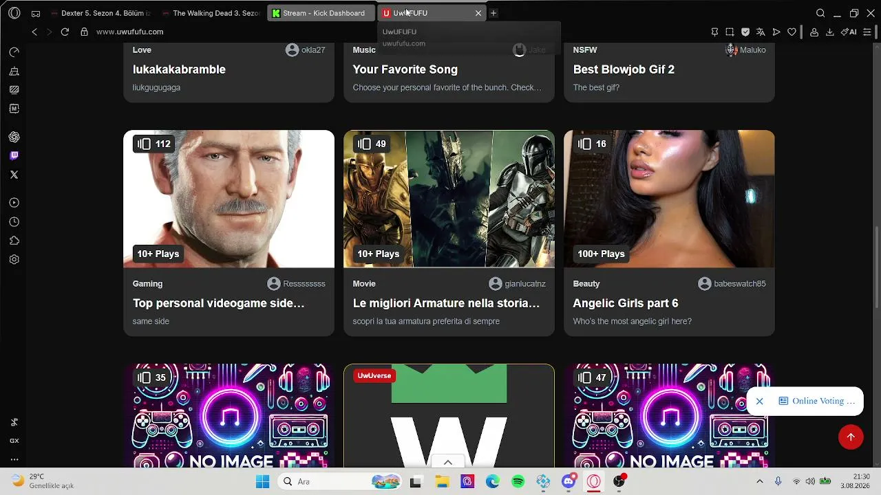This screenshot has width=881, height=495.
Task: Click the site lock security icon
Action: (x=84, y=32)
